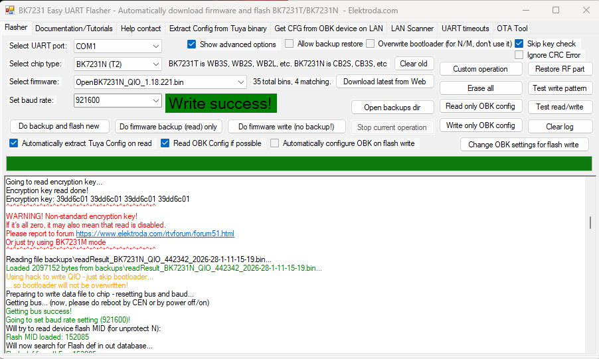The width and height of the screenshot is (599, 359).
Task: Click the "Select UART port:" label
Action: [39, 46]
